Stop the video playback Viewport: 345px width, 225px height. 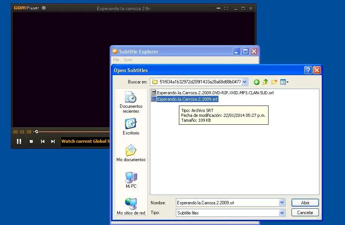[x=31, y=142]
